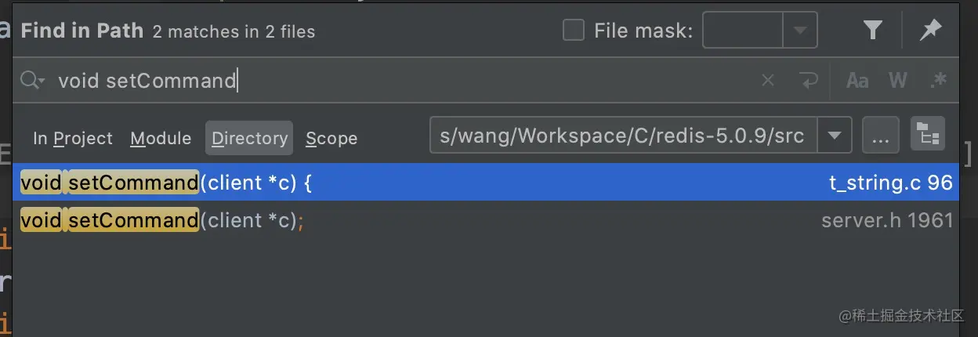Expand the directory path dropdown arrow

tap(835, 136)
